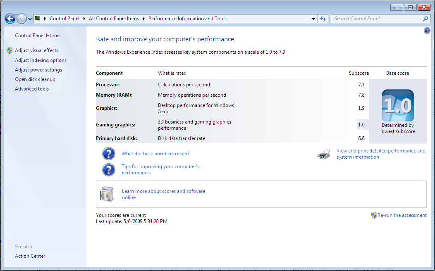Click the icon beside What do these numbers mean
This screenshot has height=271, width=435.
click(109, 154)
